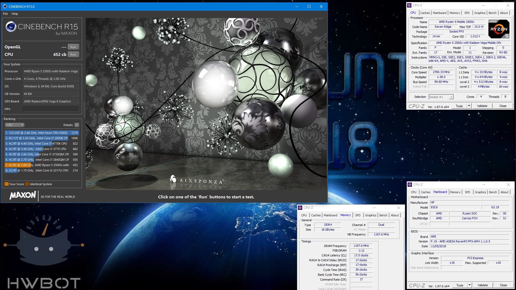Select ranking row Intel Core i7-3720QM

click(42, 154)
